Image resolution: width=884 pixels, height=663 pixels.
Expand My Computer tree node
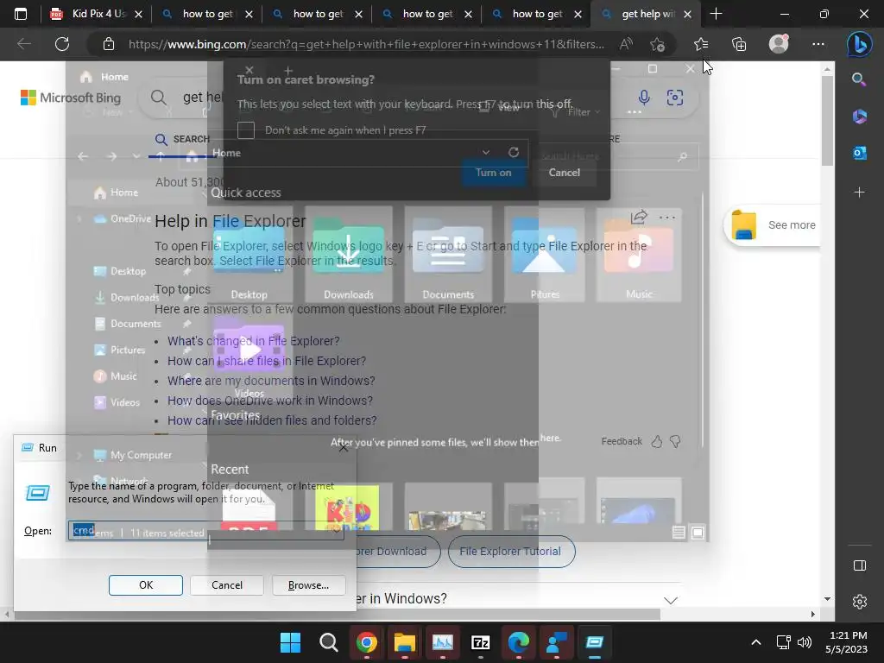(x=79, y=455)
